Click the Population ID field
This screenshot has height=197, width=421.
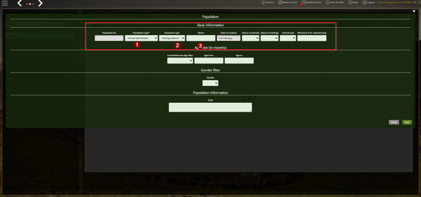tap(109, 38)
